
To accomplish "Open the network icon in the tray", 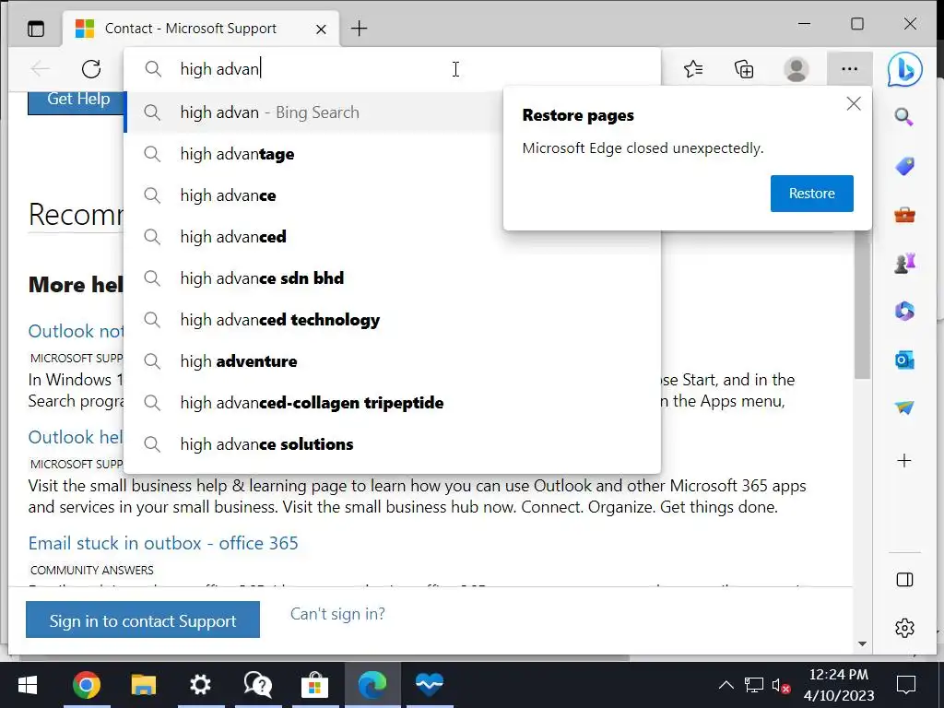I will 753,685.
